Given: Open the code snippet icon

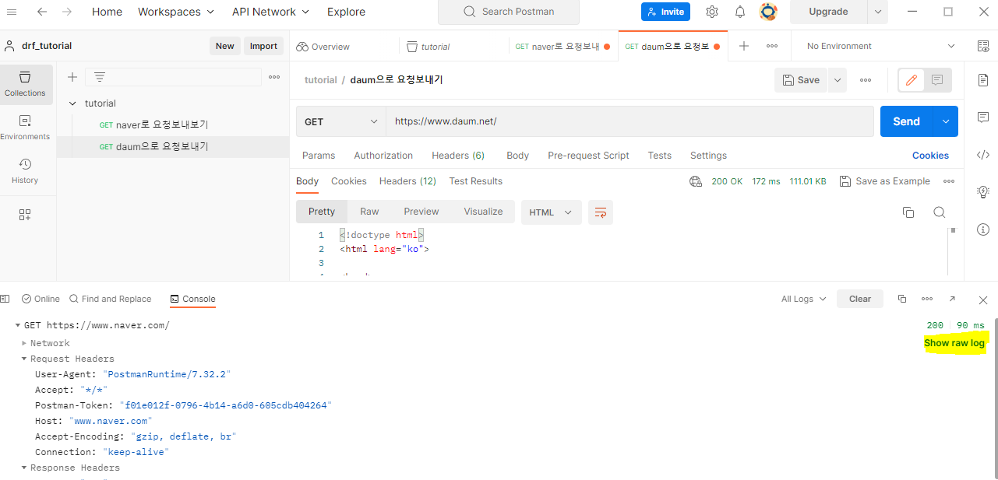Looking at the screenshot, I should 983,155.
